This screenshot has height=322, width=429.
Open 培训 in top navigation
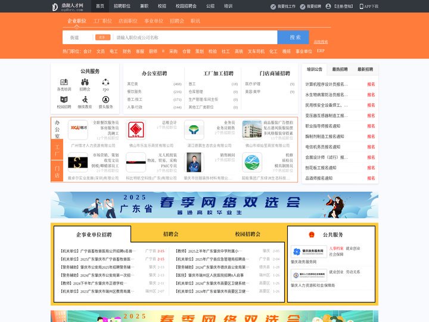pos(228,6)
